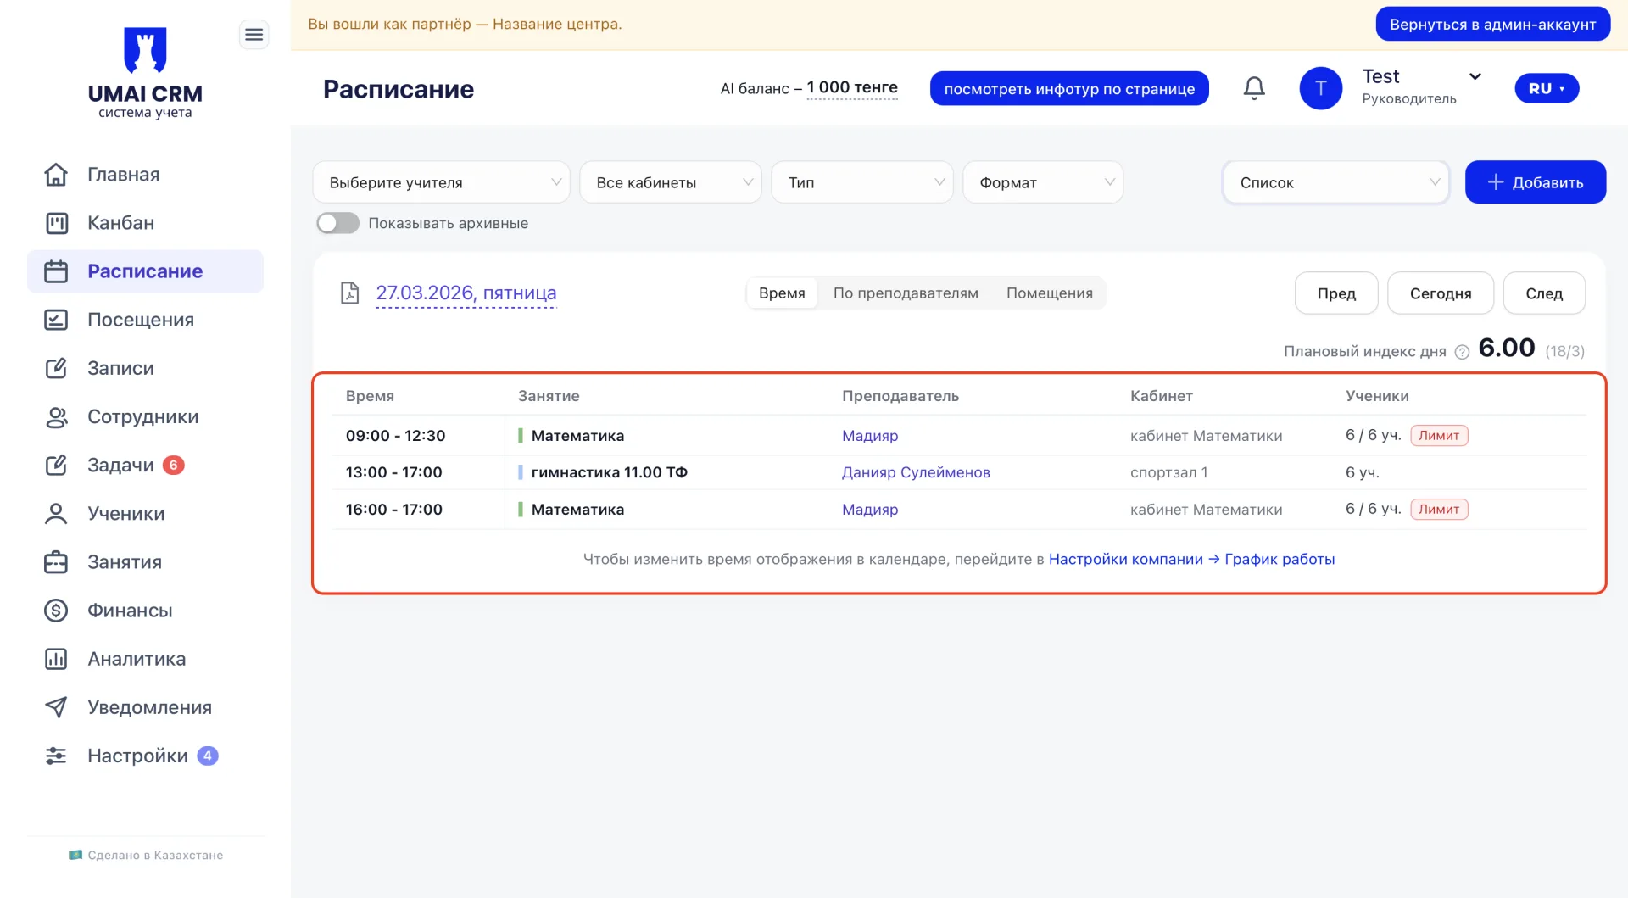Image resolution: width=1628 pixels, height=898 pixels.
Task: Switch to По преподавателям tab
Action: coord(906,293)
